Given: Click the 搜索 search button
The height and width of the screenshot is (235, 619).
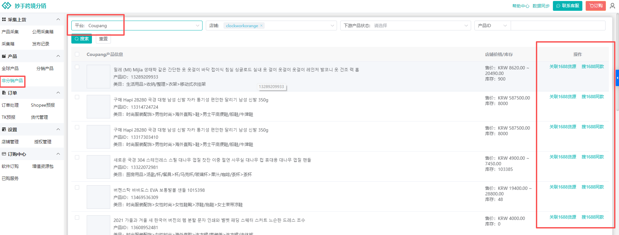Looking at the screenshot, I should click(81, 39).
